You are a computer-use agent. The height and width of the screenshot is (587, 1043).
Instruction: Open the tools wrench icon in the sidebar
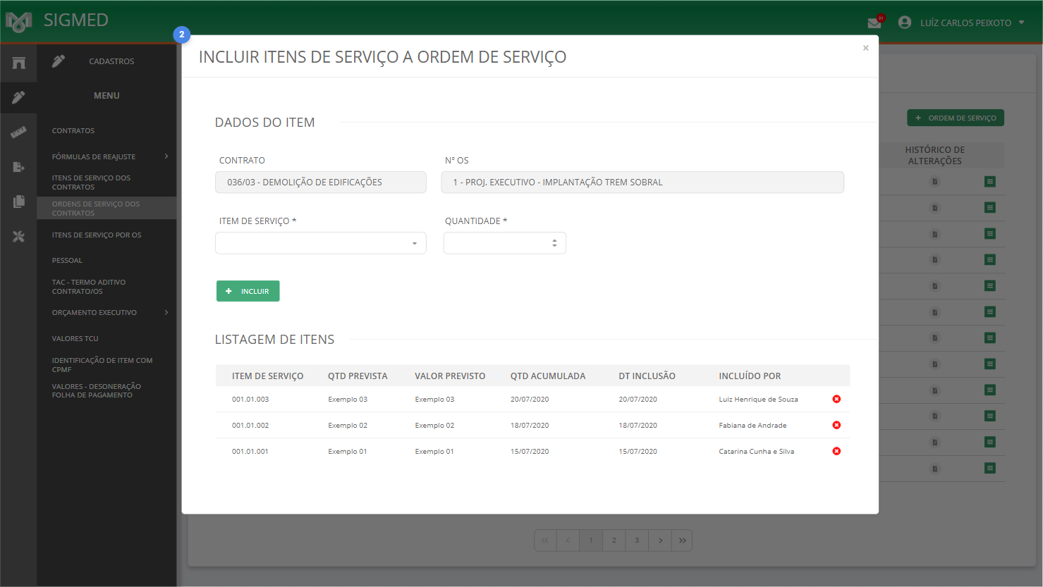(x=19, y=237)
